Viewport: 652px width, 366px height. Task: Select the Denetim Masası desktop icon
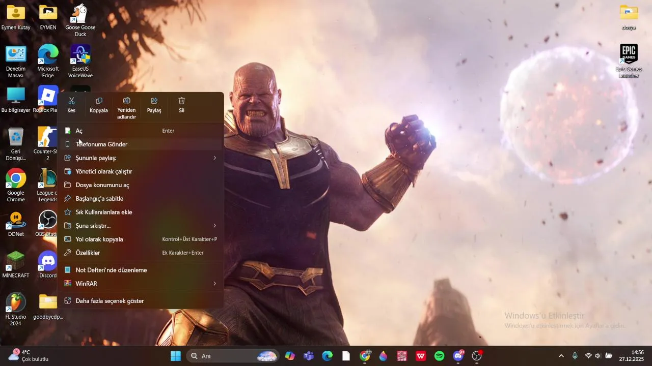pyautogui.click(x=16, y=62)
